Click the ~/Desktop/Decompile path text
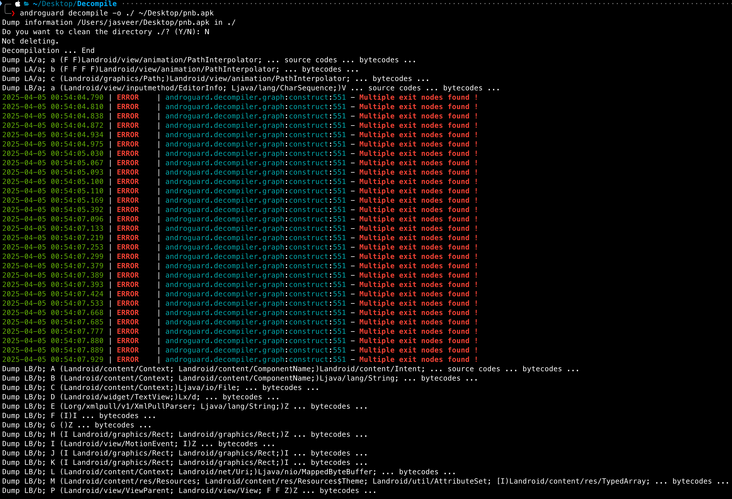Screen dimensions: 732x499 [x=75, y=4]
